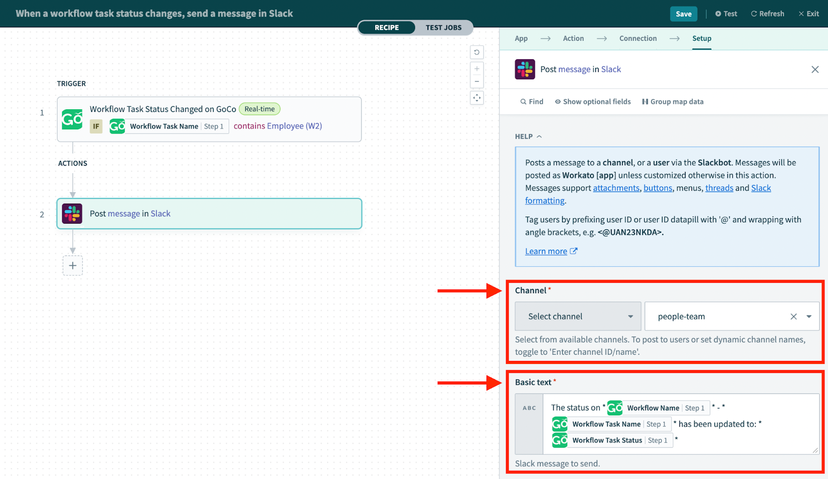Click the IF condition badge in trigger

tap(96, 126)
